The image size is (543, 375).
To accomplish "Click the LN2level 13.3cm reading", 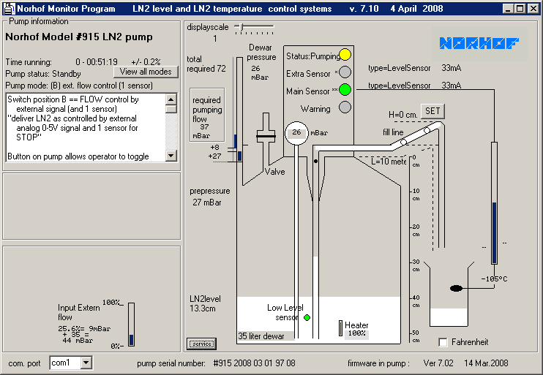I will (x=205, y=304).
